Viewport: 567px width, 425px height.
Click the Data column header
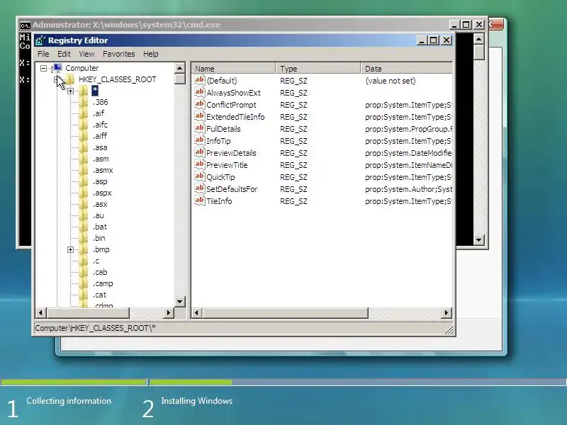pos(407,68)
